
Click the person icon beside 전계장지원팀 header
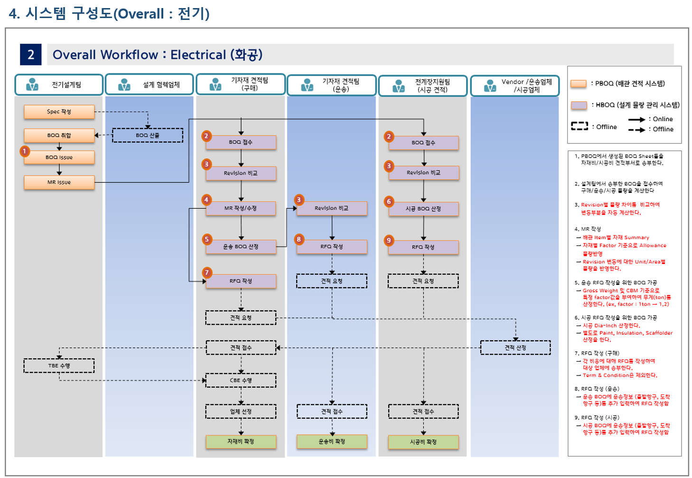click(399, 86)
